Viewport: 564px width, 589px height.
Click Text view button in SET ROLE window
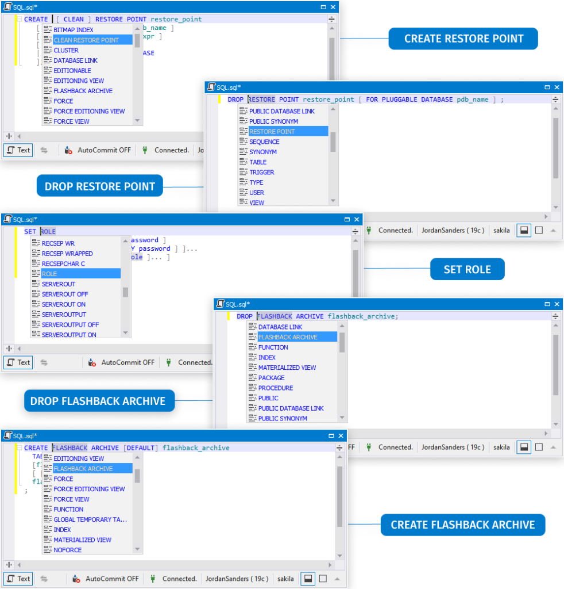(18, 362)
